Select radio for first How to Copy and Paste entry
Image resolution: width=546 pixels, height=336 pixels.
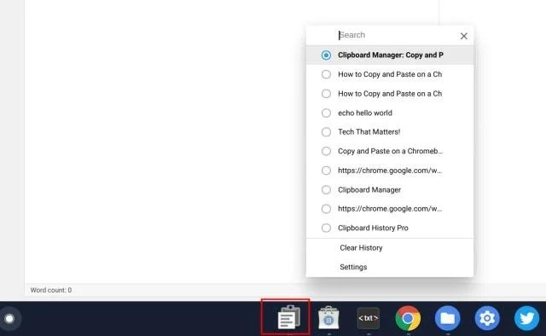pos(326,74)
